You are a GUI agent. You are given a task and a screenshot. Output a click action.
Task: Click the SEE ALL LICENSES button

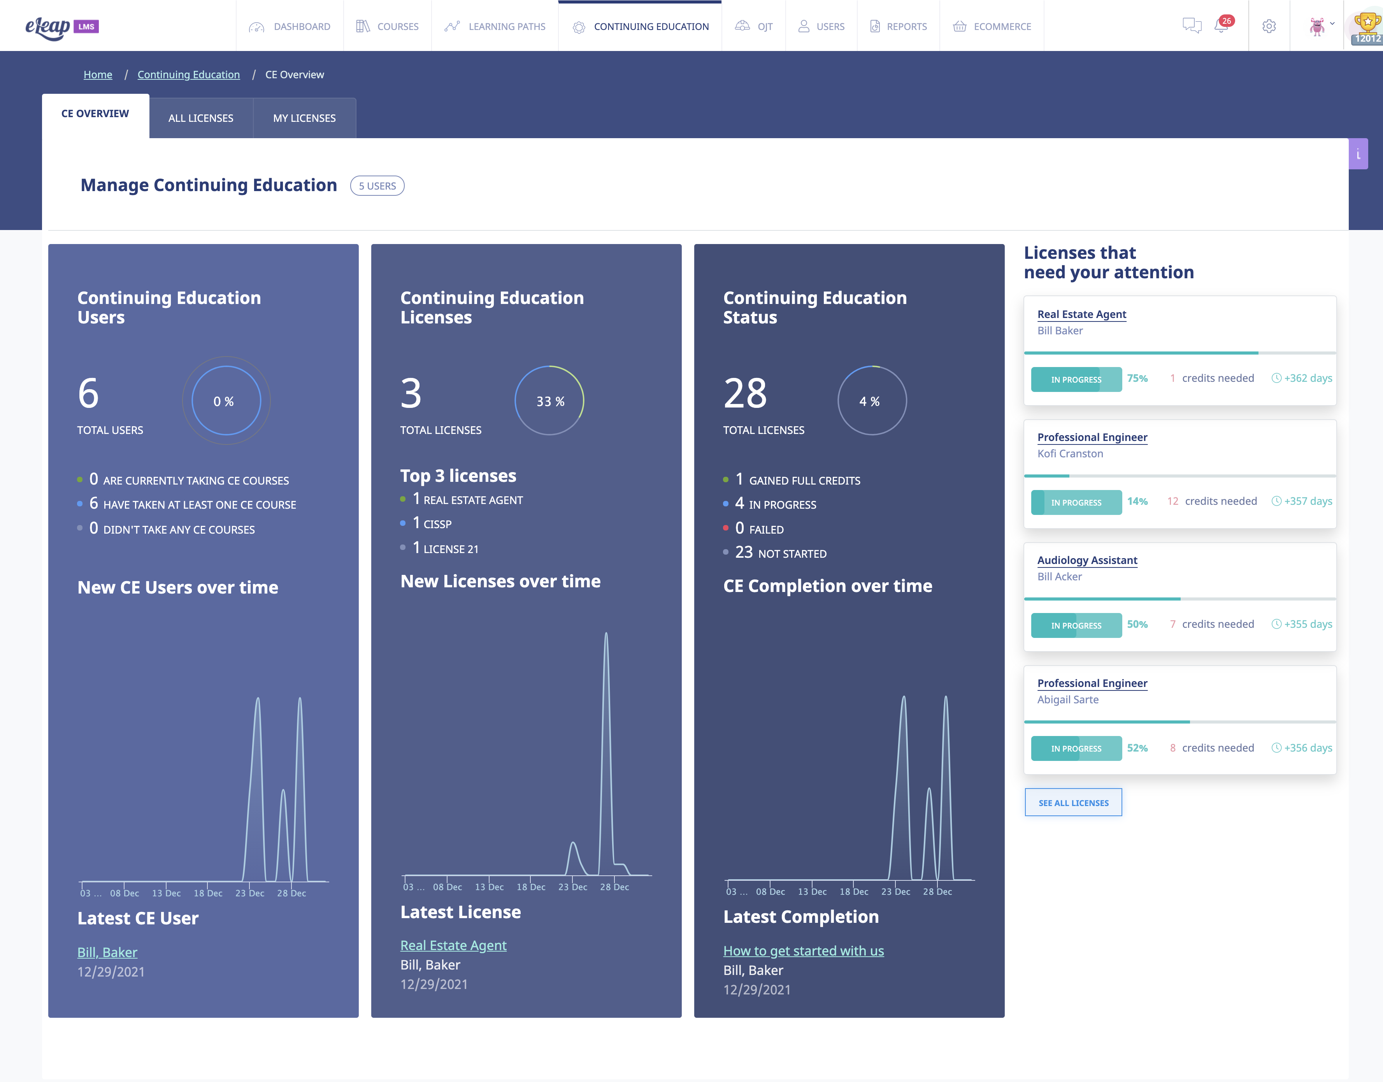point(1073,802)
